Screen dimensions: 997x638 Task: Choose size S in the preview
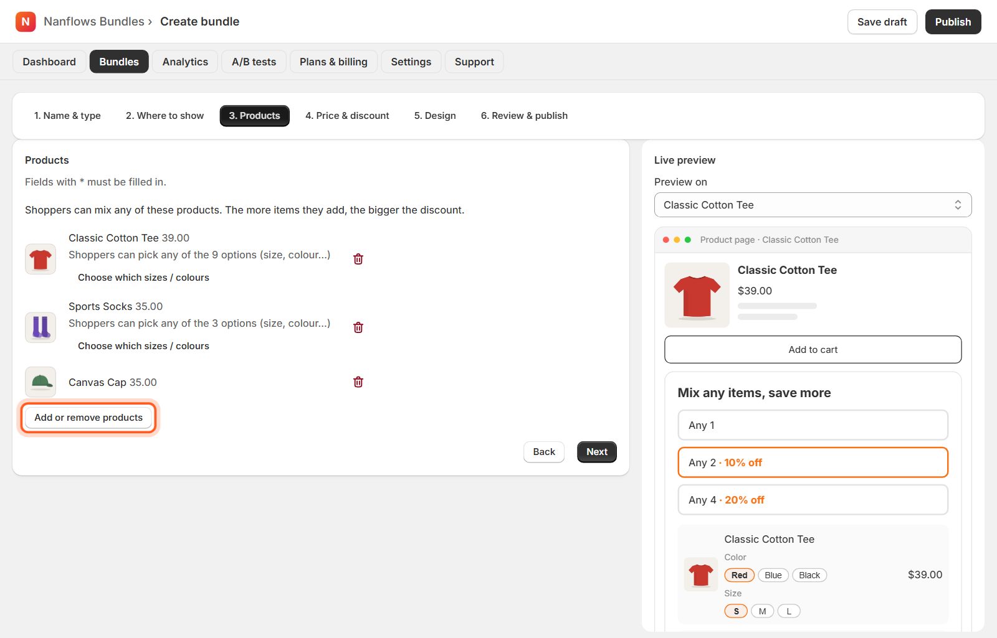pos(736,611)
